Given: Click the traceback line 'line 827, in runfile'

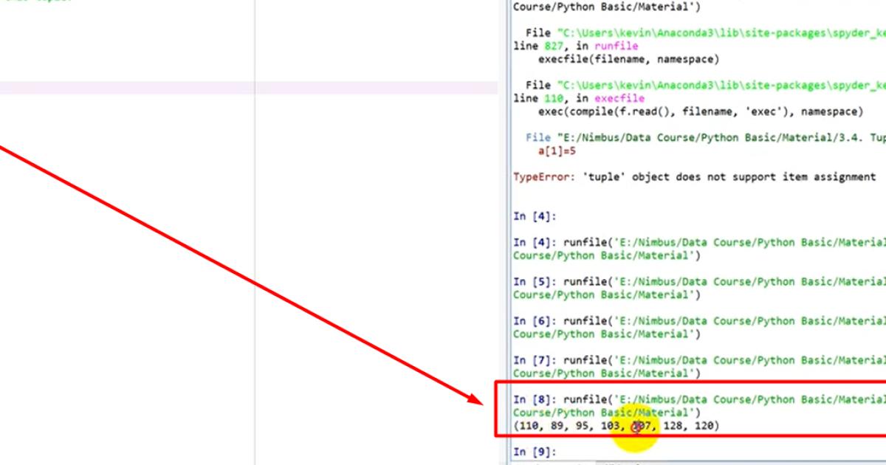Looking at the screenshot, I should click(x=575, y=46).
